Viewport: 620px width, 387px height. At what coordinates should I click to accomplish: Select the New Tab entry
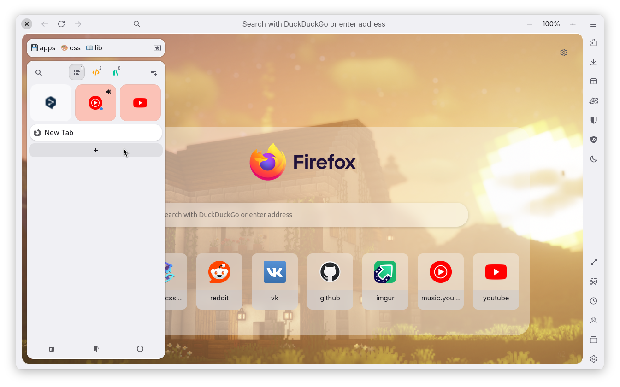pos(96,133)
